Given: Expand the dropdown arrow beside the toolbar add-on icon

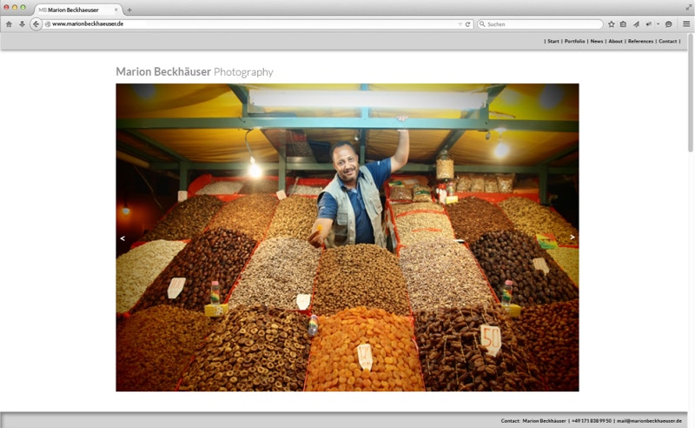Looking at the screenshot, I should [658, 24].
